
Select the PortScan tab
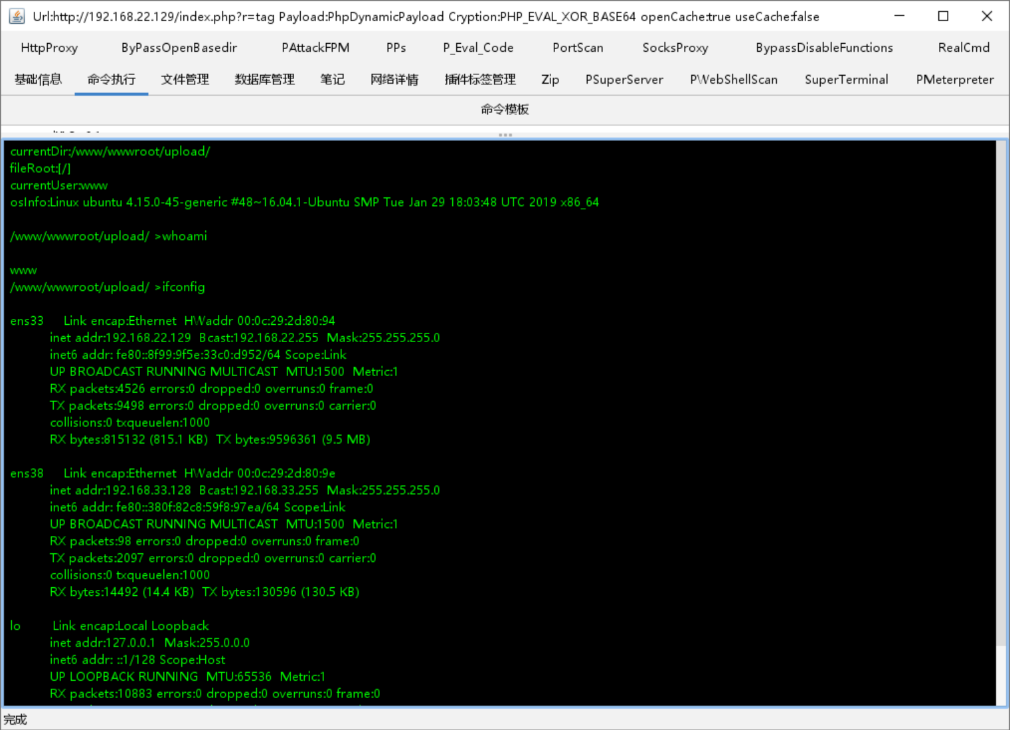pos(578,48)
